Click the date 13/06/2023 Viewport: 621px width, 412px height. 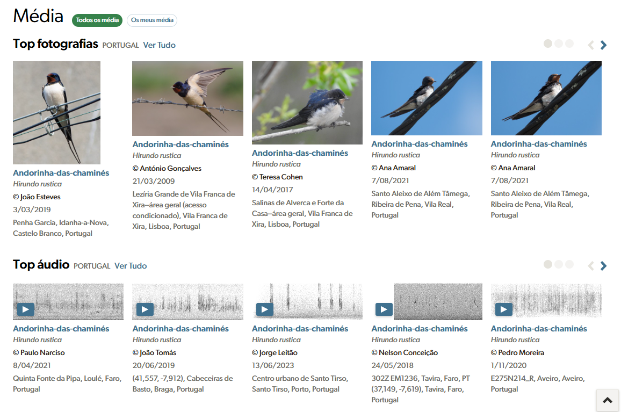pos(273,365)
